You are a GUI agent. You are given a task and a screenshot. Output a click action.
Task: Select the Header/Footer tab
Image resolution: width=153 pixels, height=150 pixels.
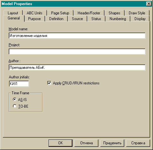(x=89, y=13)
